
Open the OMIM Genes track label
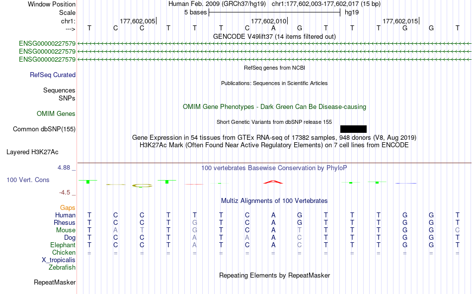point(56,114)
